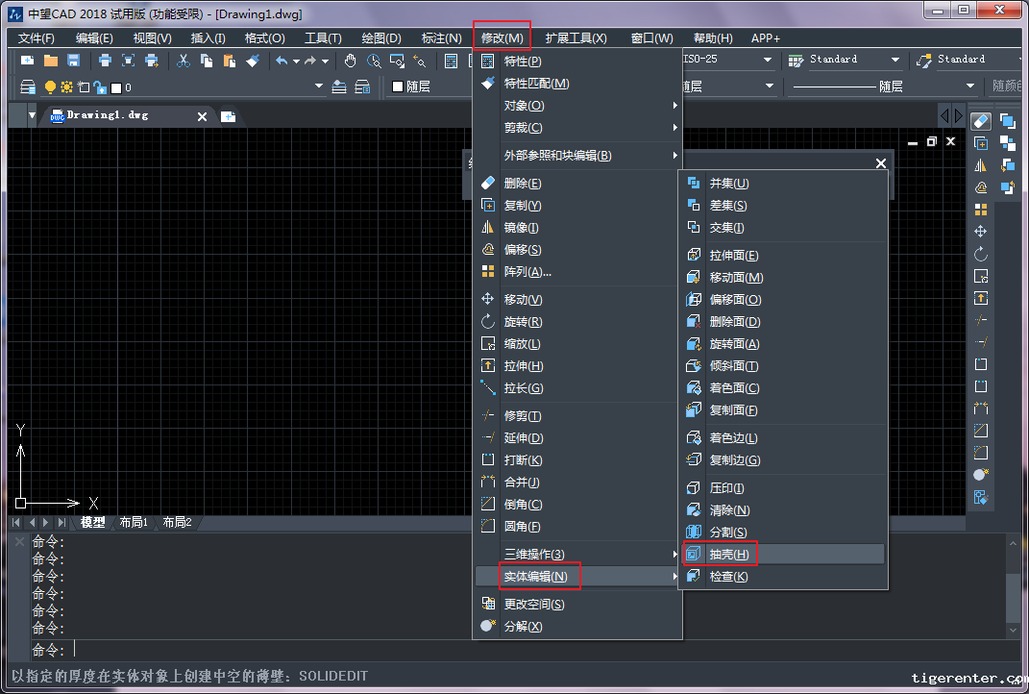Screen dimensions: 1029x694
Task: Click the Cut scissors icon
Action: (183, 61)
